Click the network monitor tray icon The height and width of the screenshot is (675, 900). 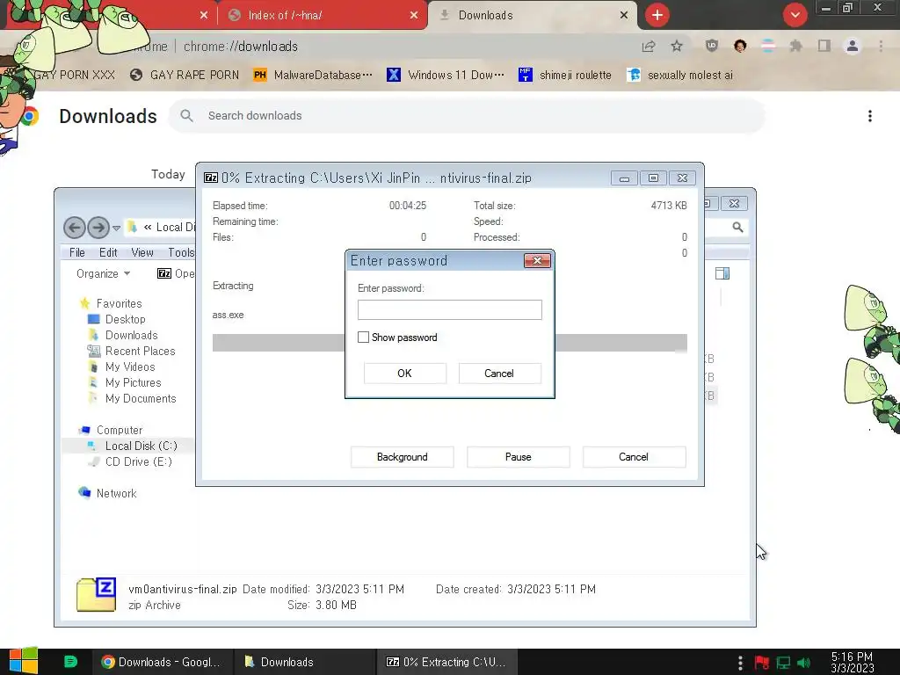783,663
